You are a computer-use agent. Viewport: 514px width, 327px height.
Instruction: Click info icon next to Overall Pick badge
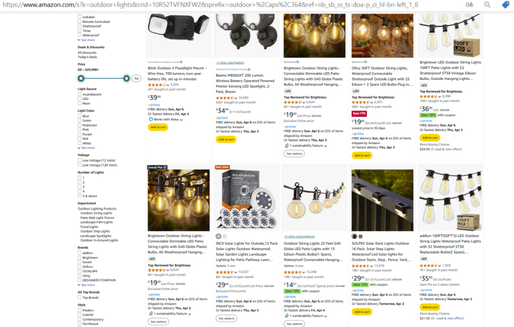(165, 167)
